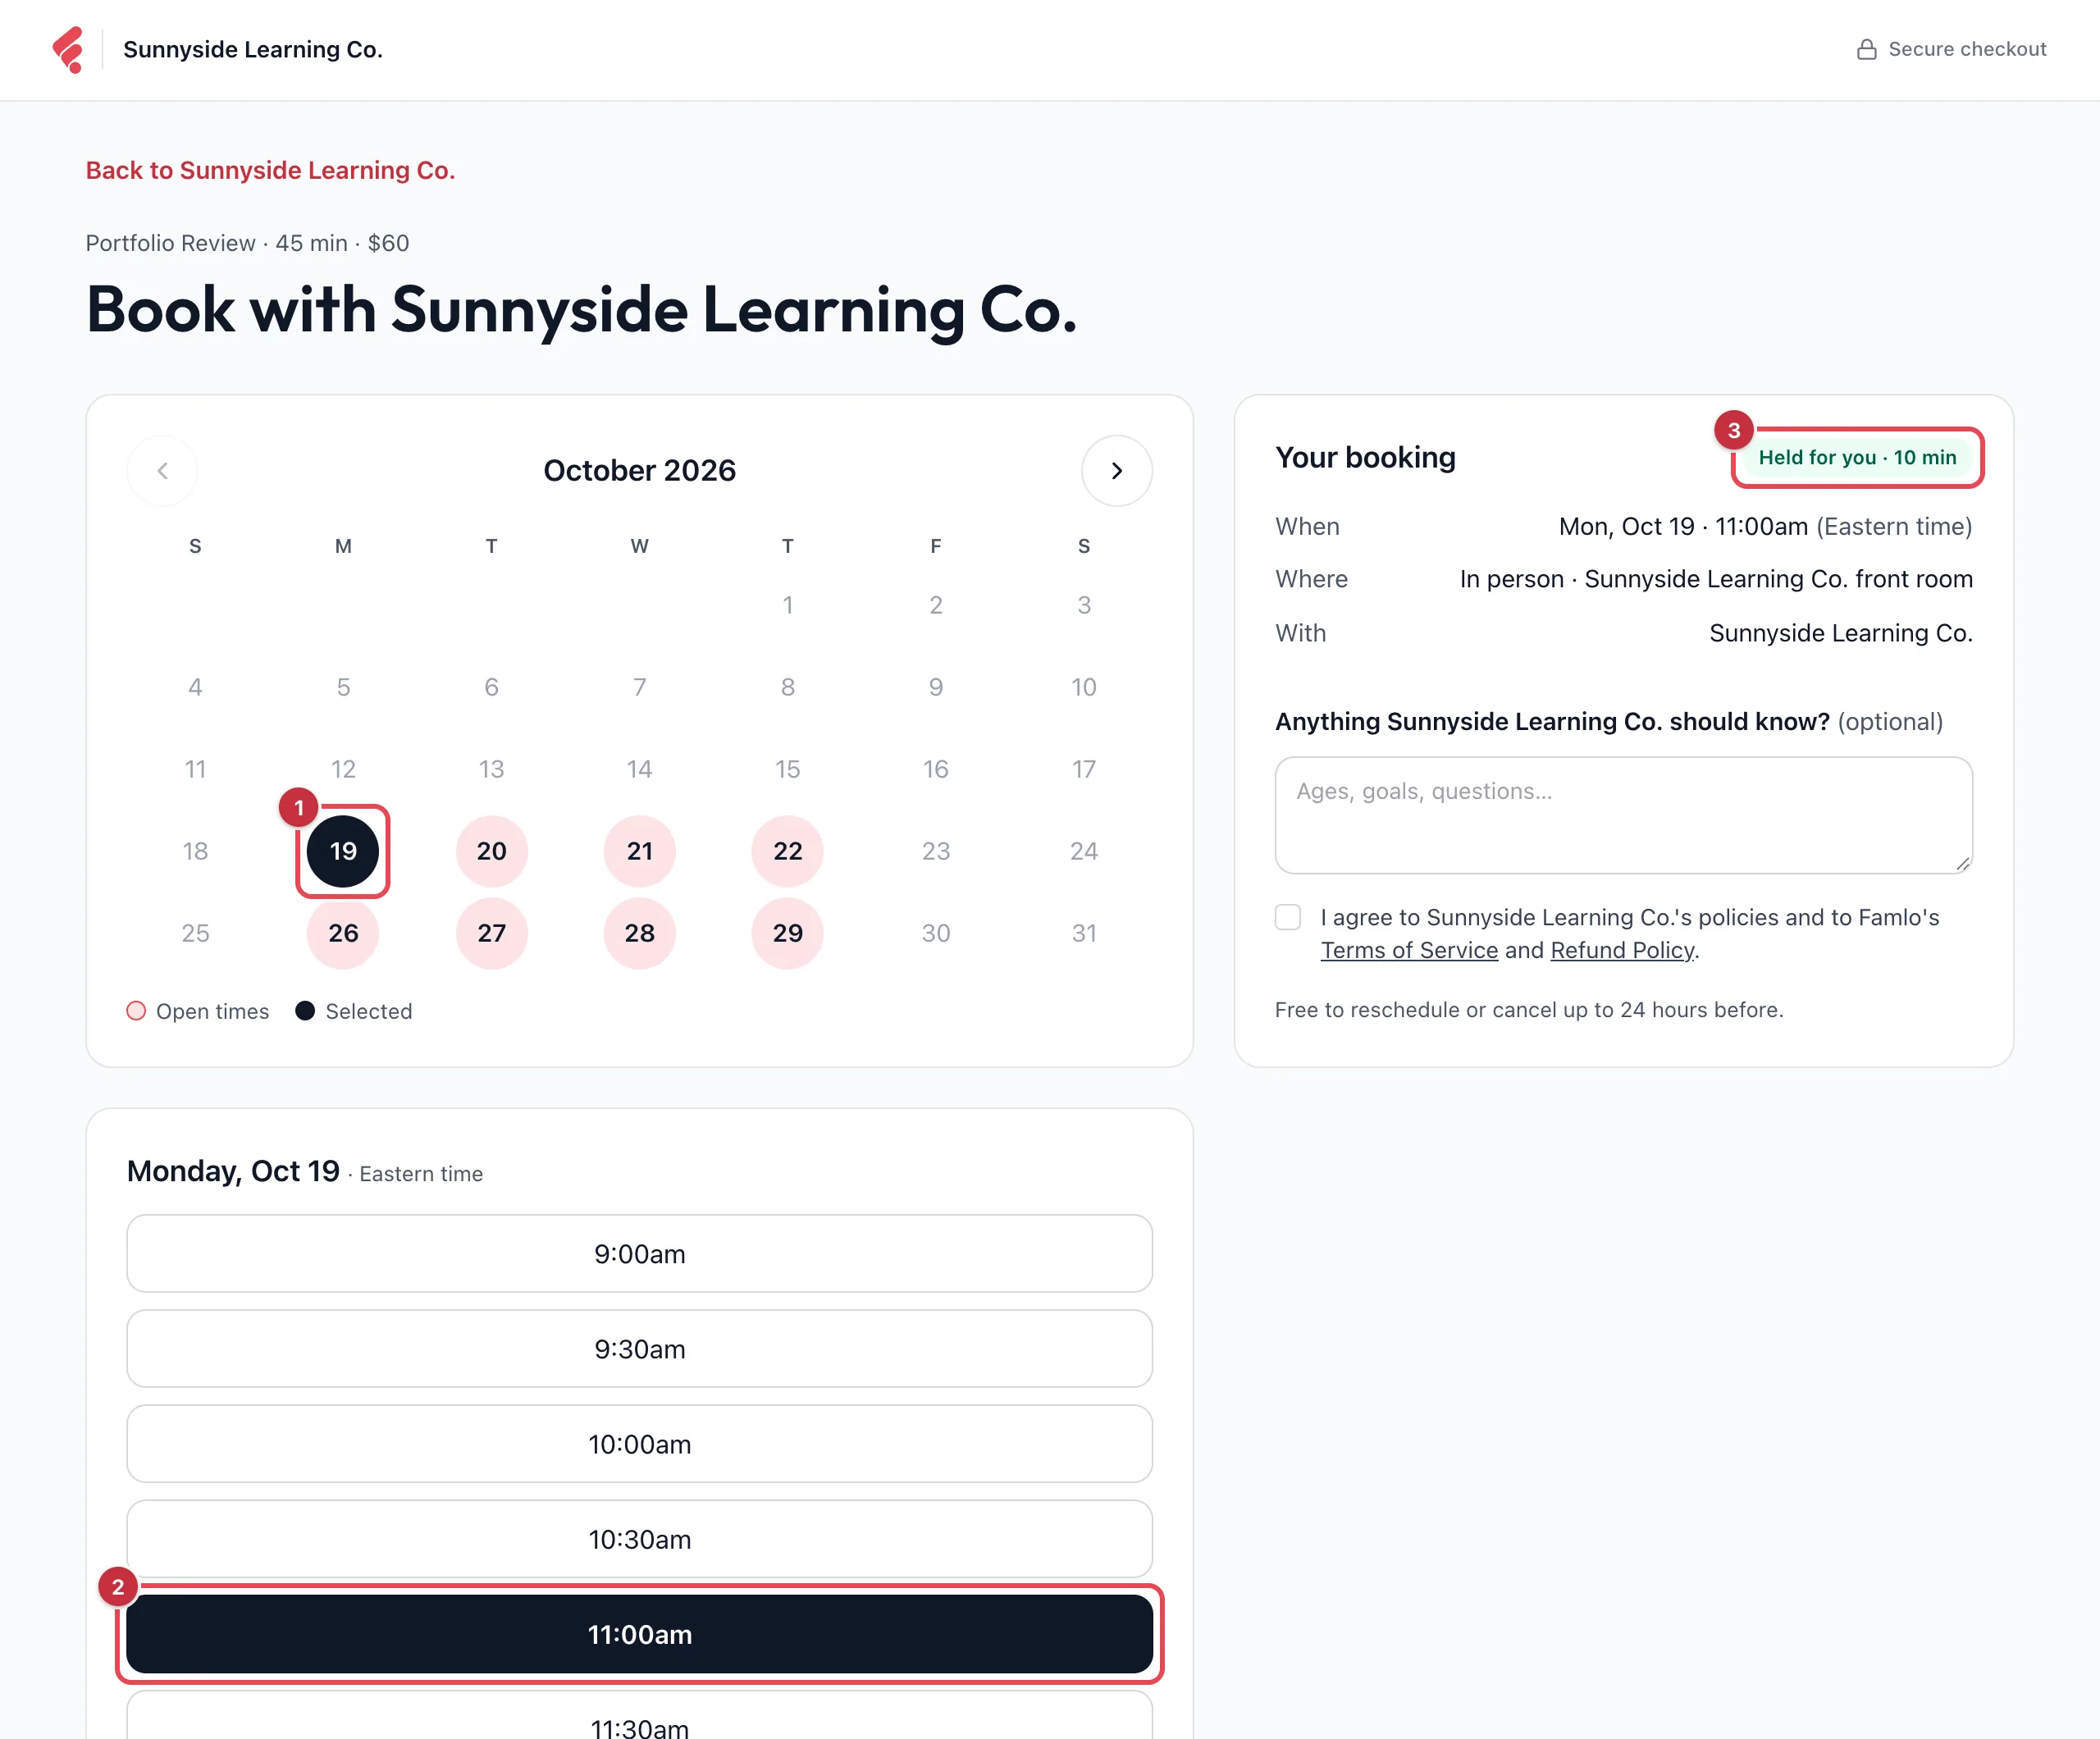Click the Held for you 10 min badge
Viewport: 2100px width, 1739px height.
click(1857, 457)
